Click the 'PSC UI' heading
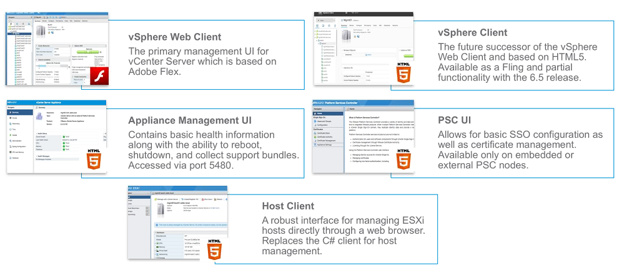Viewport: 619px width, 268px height. (x=454, y=120)
